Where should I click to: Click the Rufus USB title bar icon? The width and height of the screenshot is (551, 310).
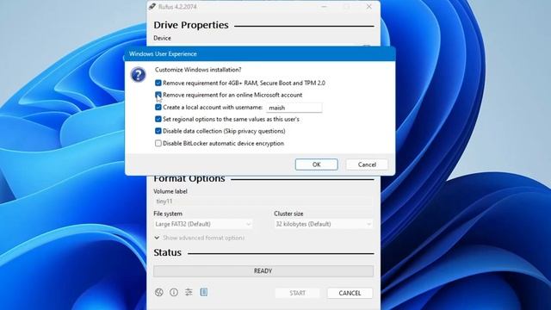pyautogui.click(x=152, y=7)
